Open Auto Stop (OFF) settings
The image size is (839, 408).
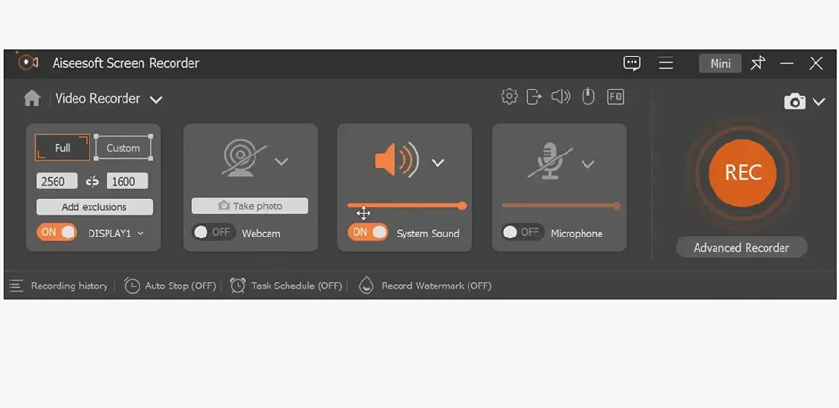click(180, 286)
